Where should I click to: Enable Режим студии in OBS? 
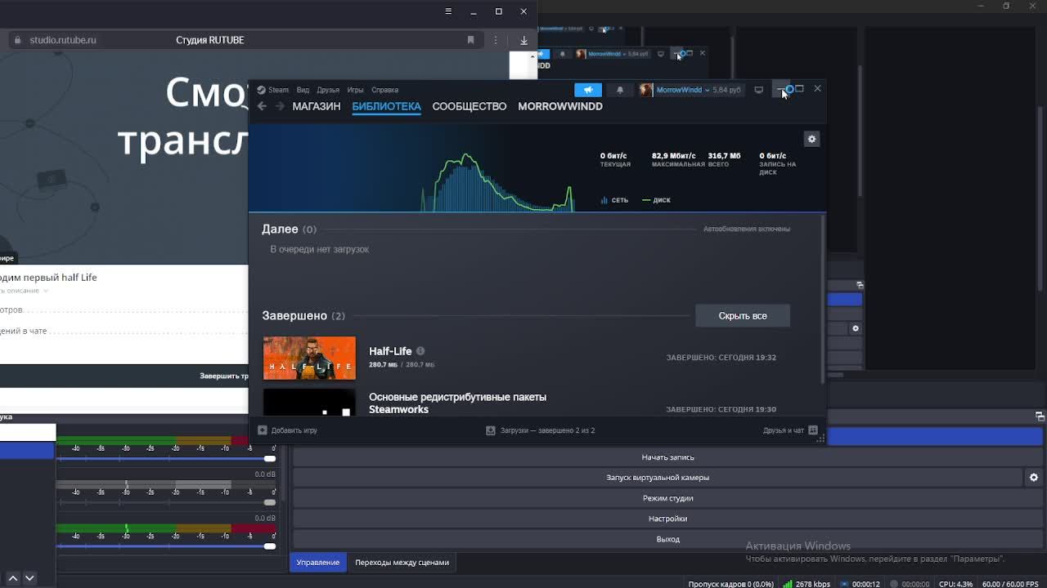pos(667,498)
